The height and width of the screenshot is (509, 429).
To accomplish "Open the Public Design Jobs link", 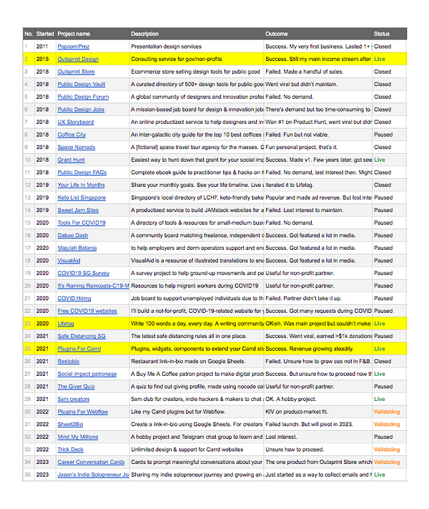I will (x=81, y=110).
